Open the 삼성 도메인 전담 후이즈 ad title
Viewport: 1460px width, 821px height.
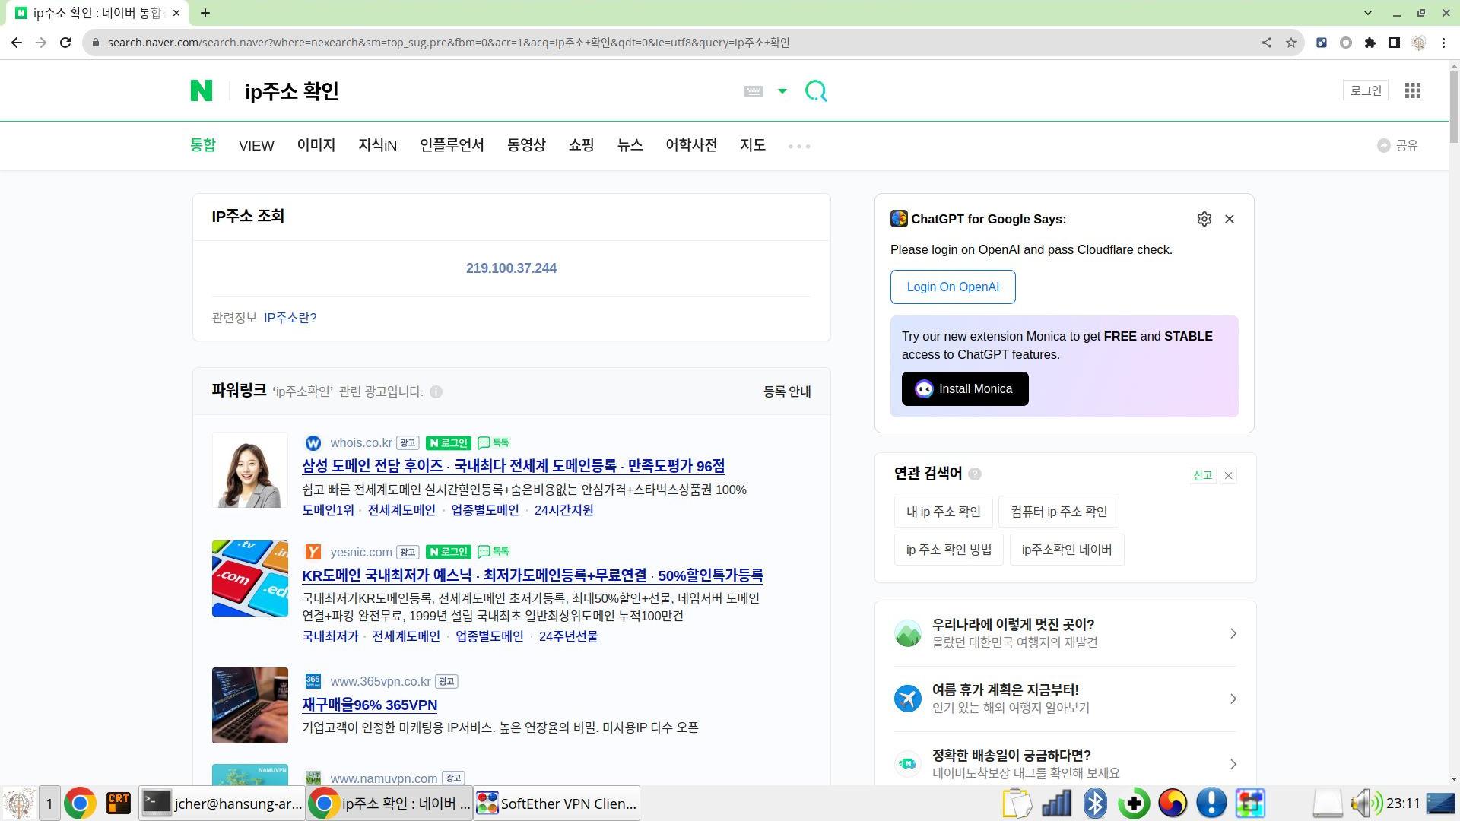(513, 466)
